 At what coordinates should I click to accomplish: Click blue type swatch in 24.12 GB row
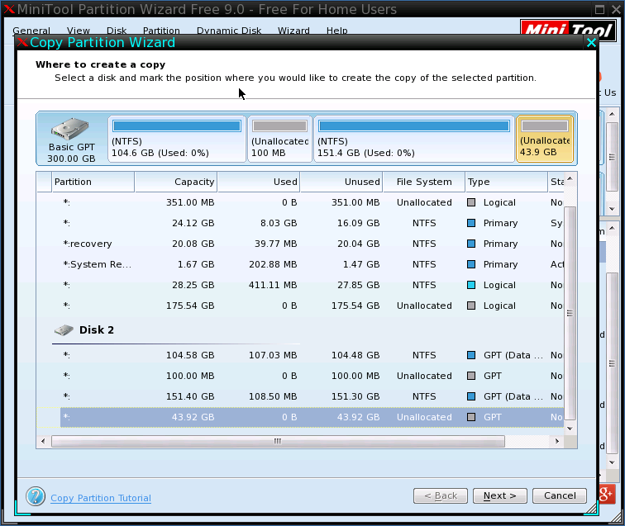tap(471, 223)
